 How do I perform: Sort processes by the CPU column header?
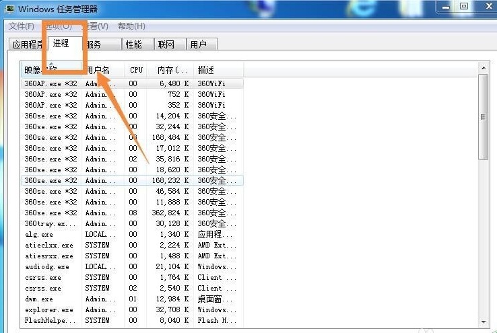tap(137, 70)
